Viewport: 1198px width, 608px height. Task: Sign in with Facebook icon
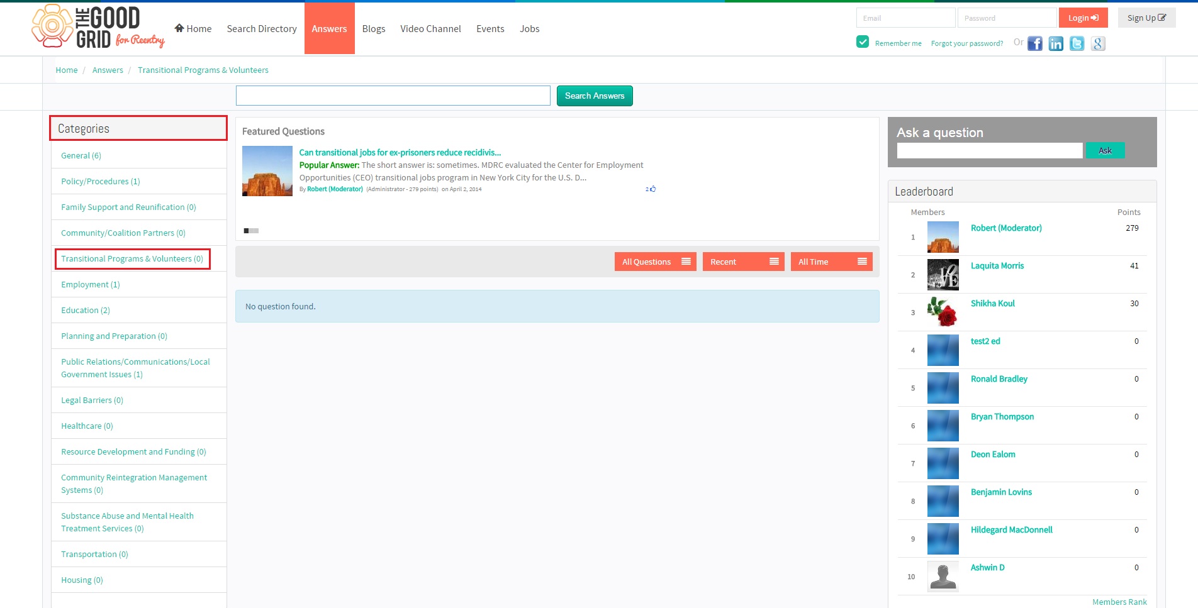1035,43
